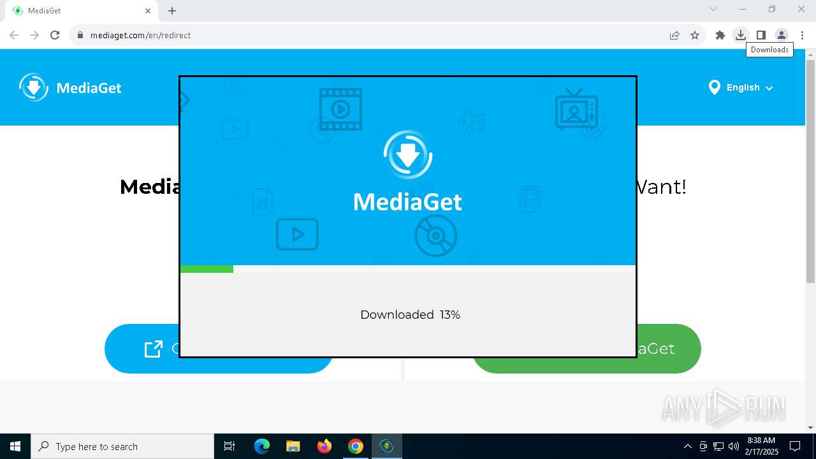The width and height of the screenshot is (816, 459).
Task: Open a new tab with the plus button
Action: tap(172, 11)
